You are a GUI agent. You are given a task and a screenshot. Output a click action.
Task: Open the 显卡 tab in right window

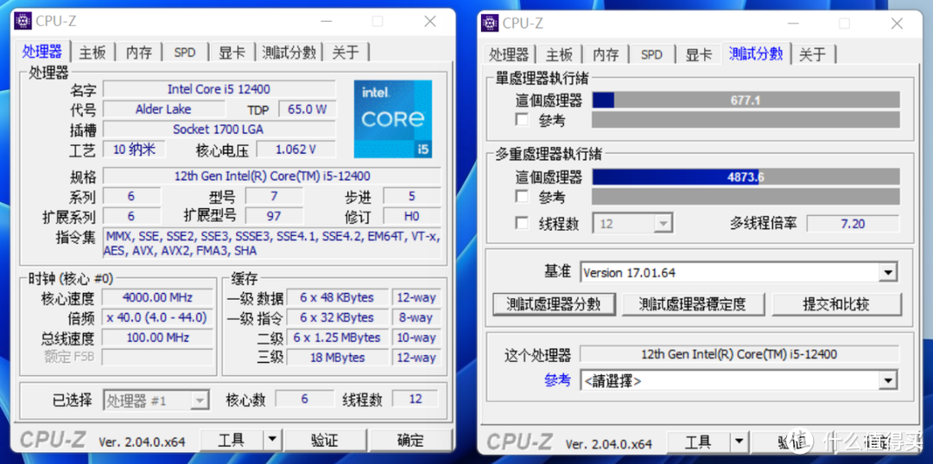(x=698, y=54)
